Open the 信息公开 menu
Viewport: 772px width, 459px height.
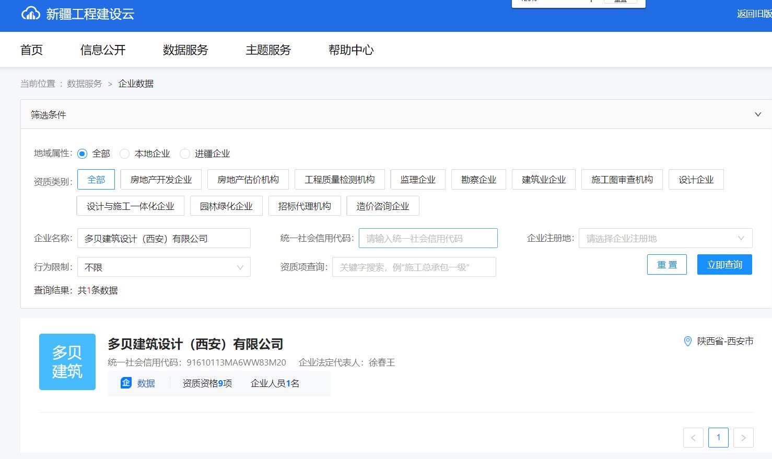coord(103,50)
